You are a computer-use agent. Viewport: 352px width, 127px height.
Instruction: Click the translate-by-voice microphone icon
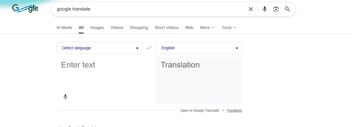[x=65, y=97]
